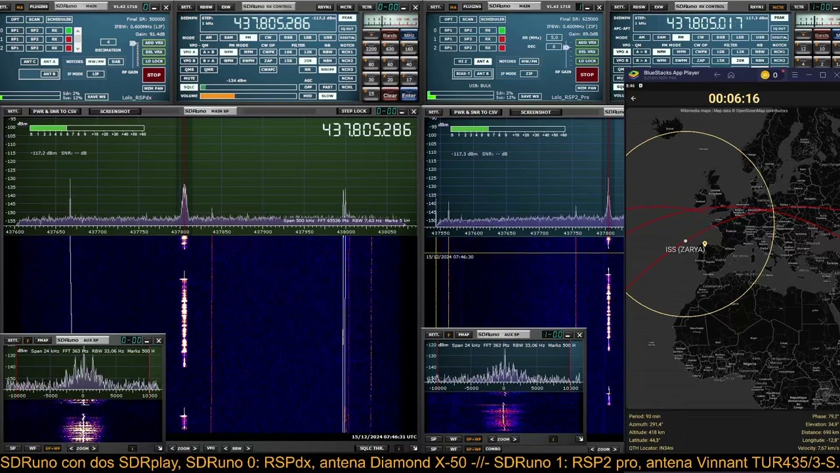Toggle NCH1 notch in left RX Control

[347, 52]
